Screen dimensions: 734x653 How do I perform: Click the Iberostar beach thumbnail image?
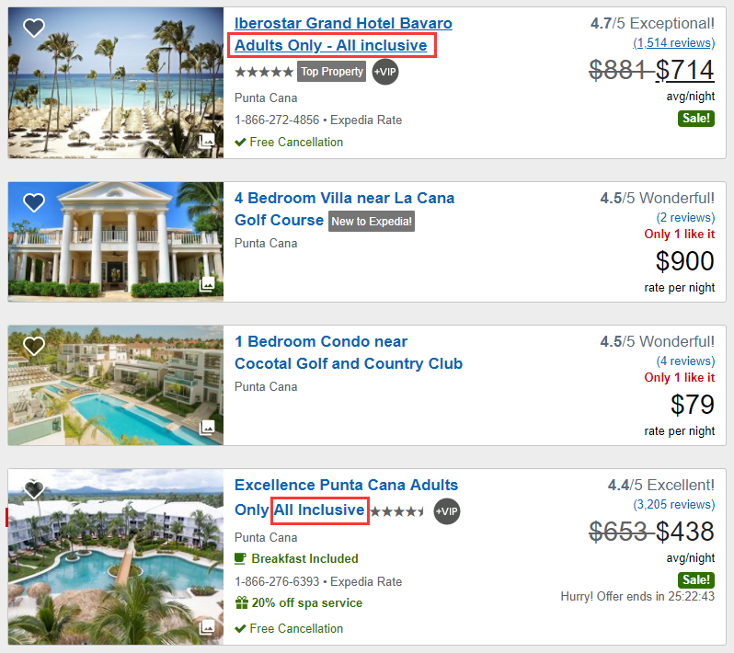pyautogui.click(x=115, y=83)
